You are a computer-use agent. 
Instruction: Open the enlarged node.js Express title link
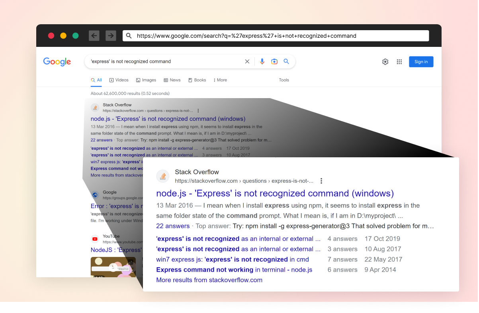275,193
